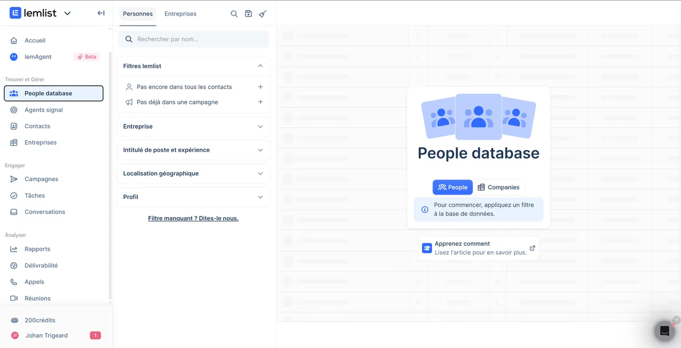Click the Entreprises building icon in sidebar
This screenshot has width=681, height=348.
tap(14, 143)
